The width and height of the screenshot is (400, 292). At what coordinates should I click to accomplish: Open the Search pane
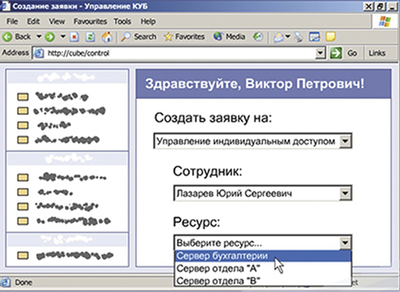tap(138, 37)
